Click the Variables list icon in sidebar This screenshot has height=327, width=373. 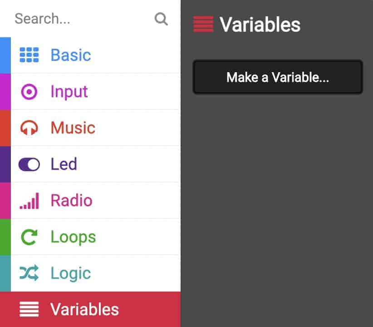pos(29,309)
